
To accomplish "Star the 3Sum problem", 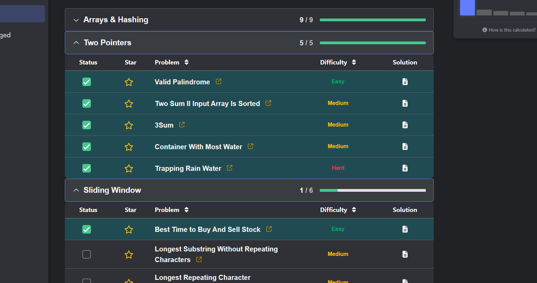I will [x=129, y=125].
